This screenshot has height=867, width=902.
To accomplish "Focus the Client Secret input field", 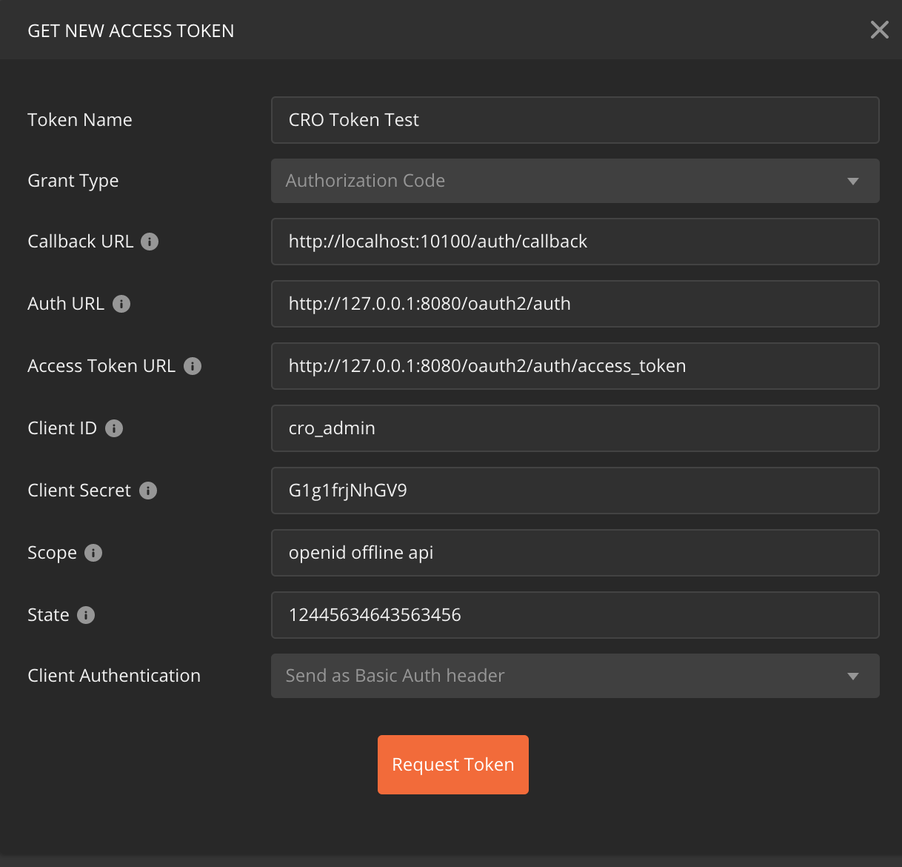I will 575,491.
